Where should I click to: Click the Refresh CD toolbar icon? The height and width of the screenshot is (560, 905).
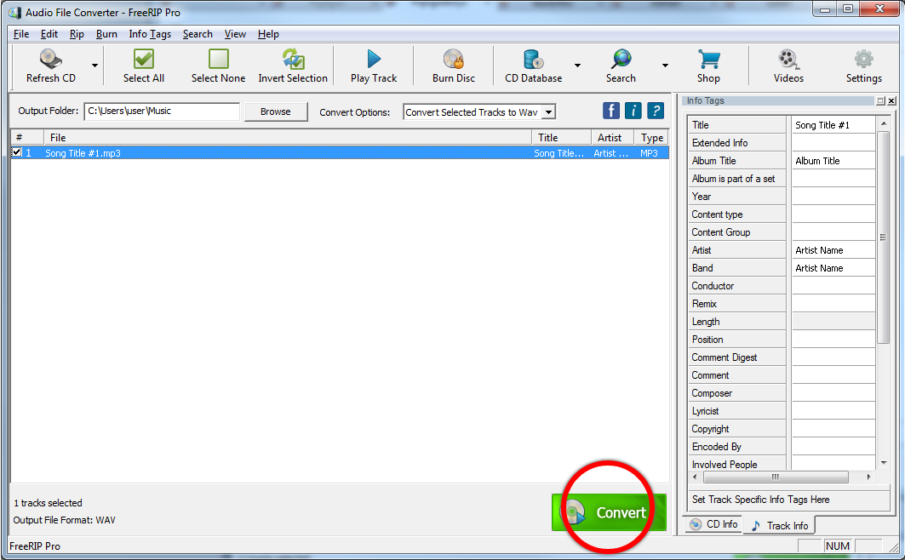(x=51, y=59)
